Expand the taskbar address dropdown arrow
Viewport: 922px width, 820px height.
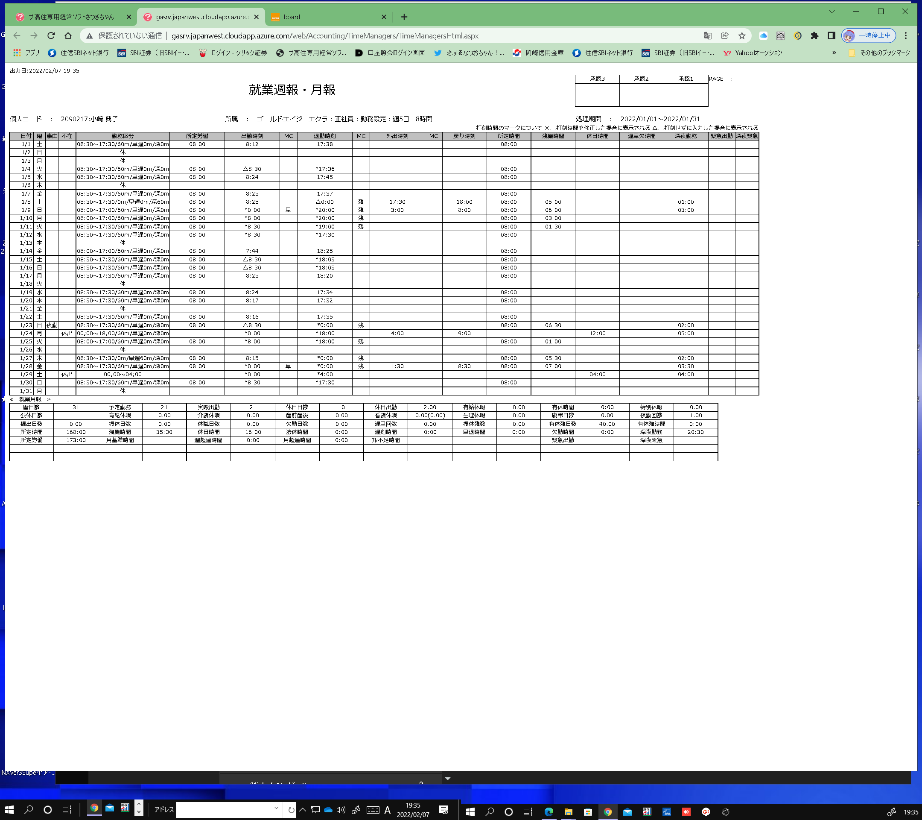click(x=276, y=808)
